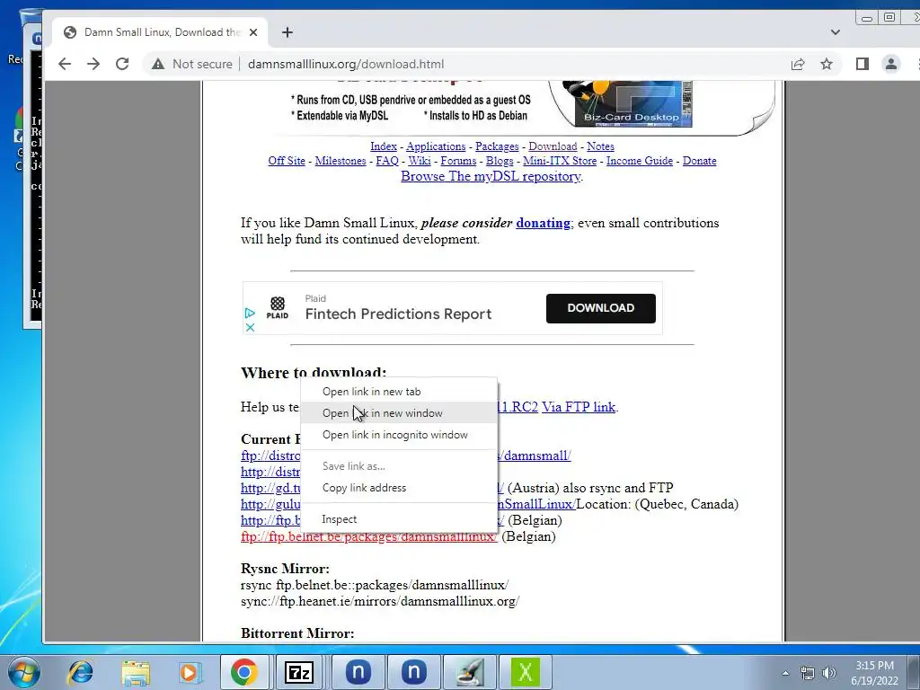Click 'Rysnc Mirror:' heading text
The image size is (920, 690).
pos(285,569)
